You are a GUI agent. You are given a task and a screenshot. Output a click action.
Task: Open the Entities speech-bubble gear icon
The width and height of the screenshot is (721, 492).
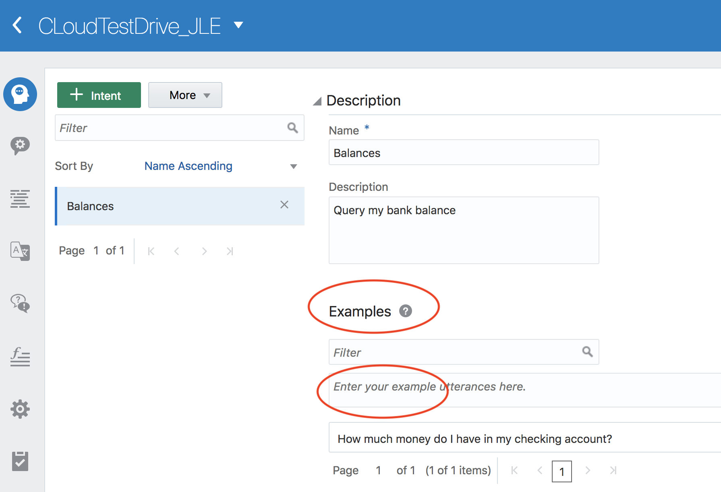(20, 145)
